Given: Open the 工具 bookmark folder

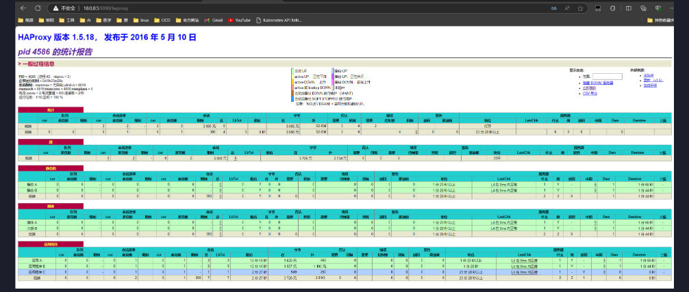Looking at the screenshot, I should [67, 20].
